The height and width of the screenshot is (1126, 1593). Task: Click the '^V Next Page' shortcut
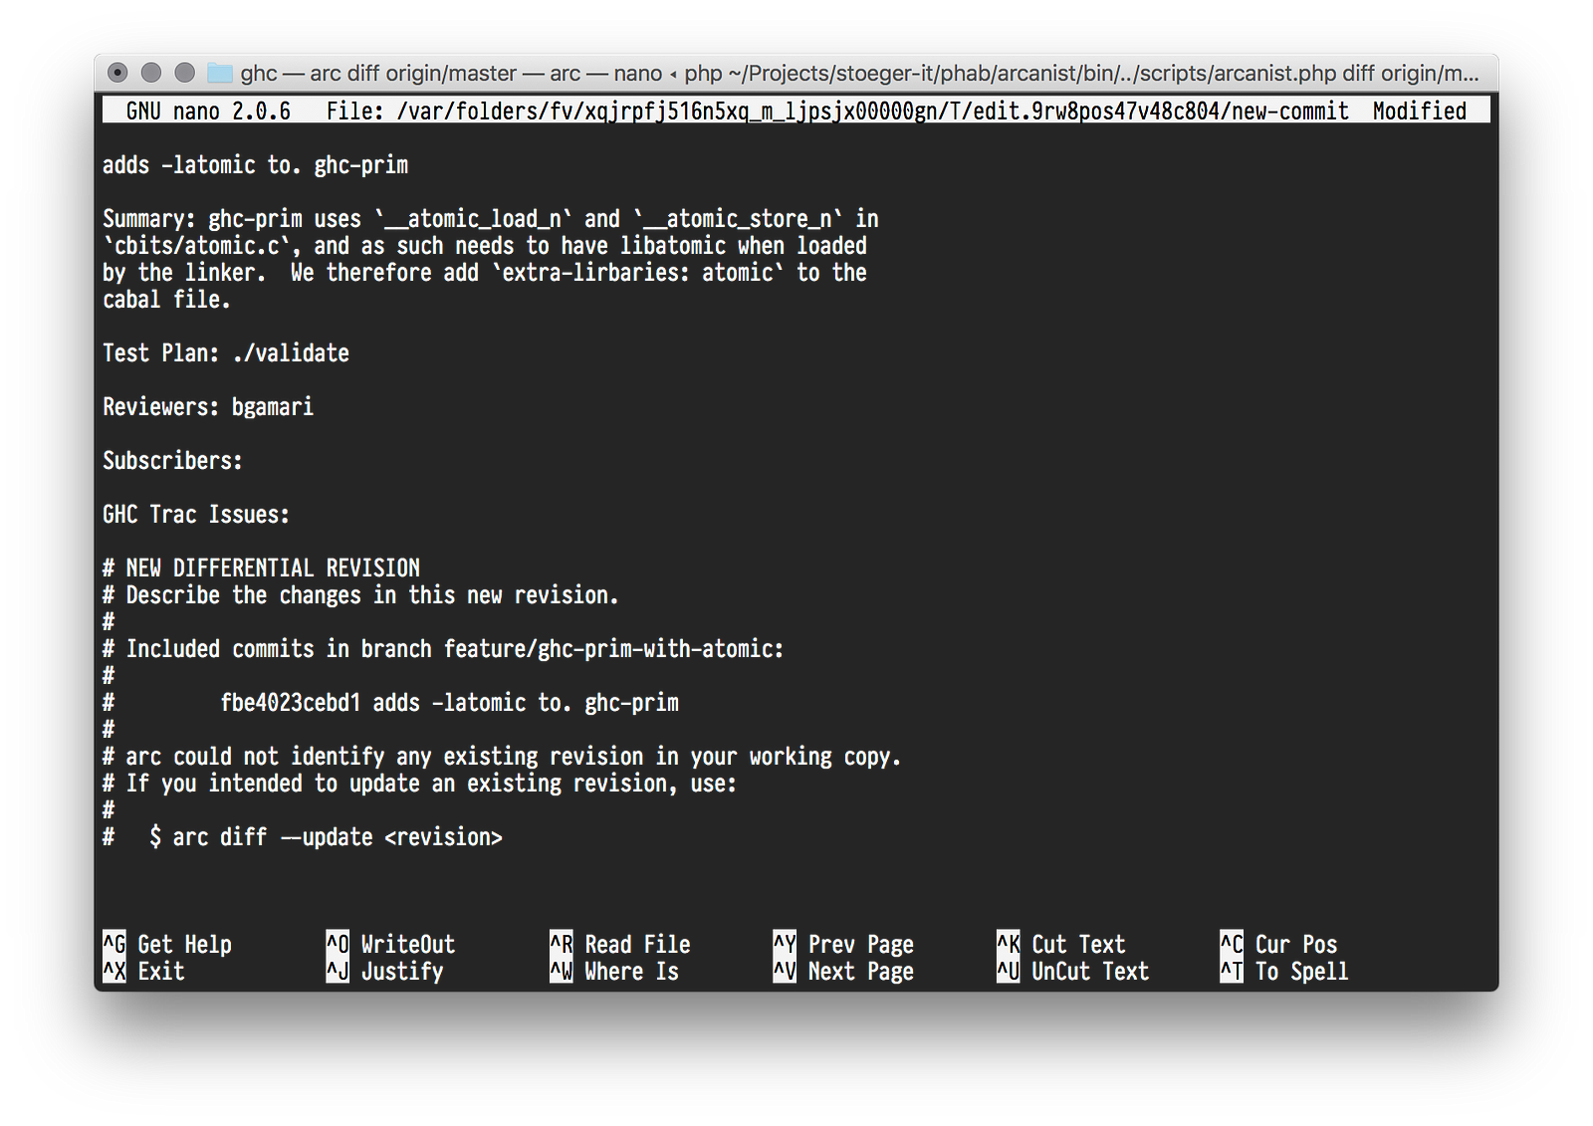point(843,972)
